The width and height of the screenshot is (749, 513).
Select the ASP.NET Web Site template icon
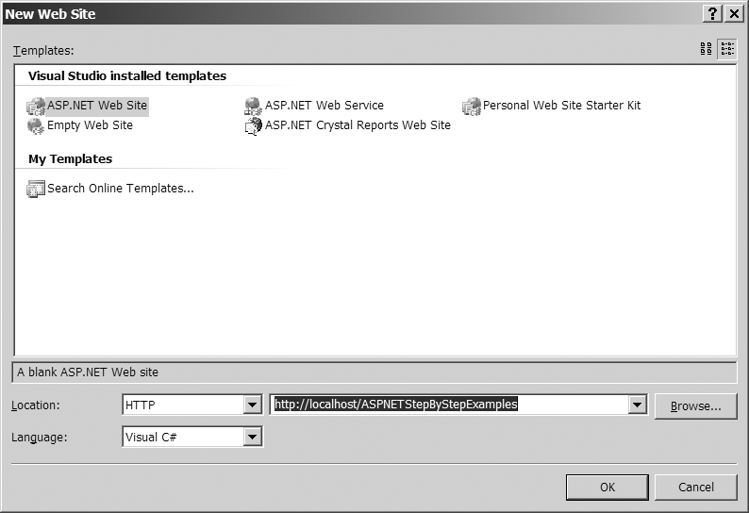click(x=36, y=106)
